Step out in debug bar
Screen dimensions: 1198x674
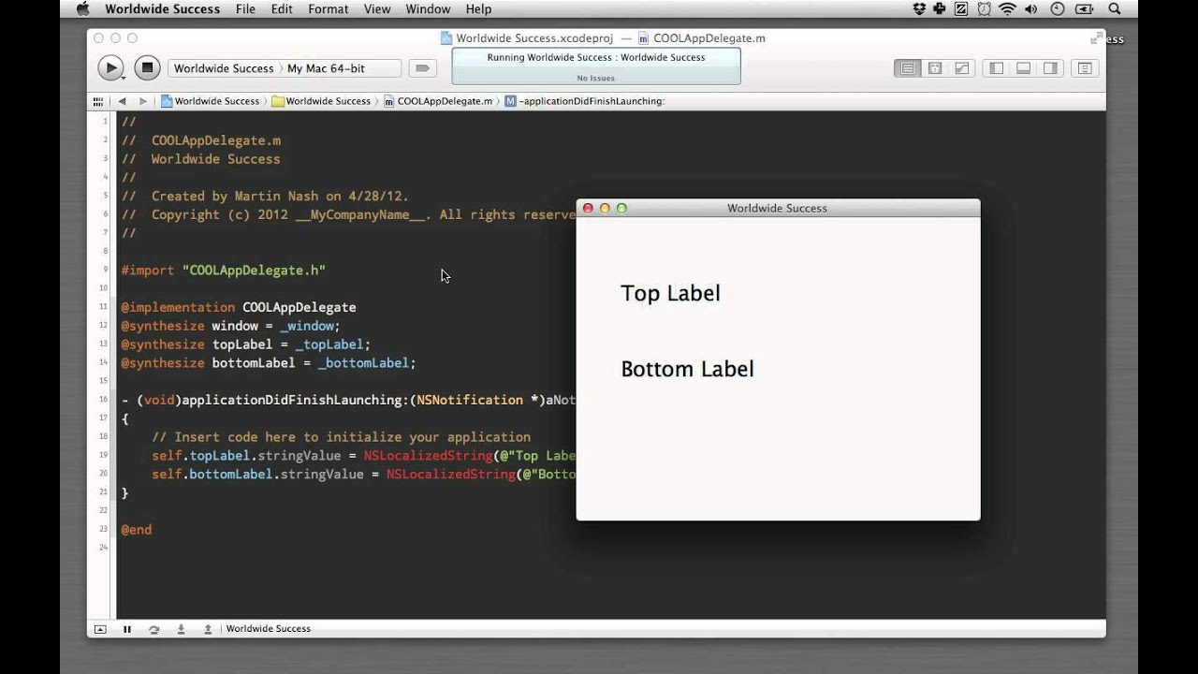pos(208,629)
